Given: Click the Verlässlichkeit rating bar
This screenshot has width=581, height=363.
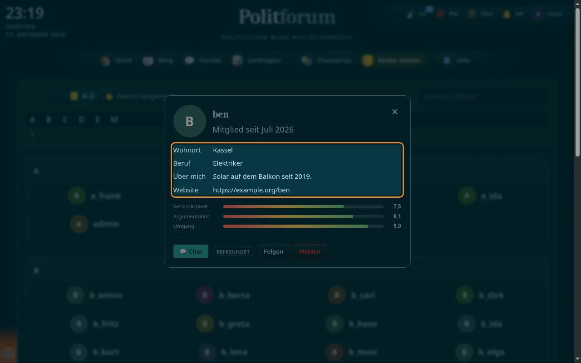Looking at the screenshot, I should (303, 206).
